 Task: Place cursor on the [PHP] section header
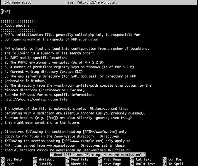tap(6, 12)
